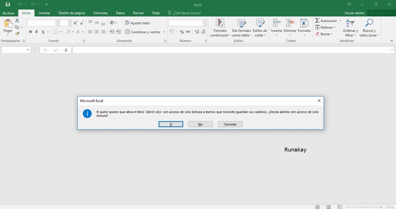The height and width of the screenshot is (209, 396).
Task: Apply thousands separator 000 style
Action: coord(188,32)
